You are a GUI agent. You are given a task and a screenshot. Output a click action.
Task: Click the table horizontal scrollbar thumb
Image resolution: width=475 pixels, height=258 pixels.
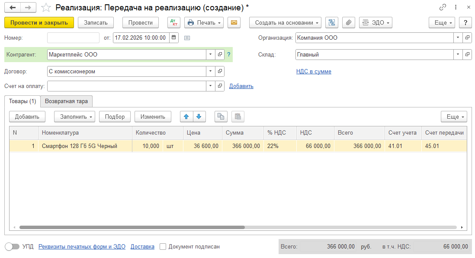[x=132, y=227]
